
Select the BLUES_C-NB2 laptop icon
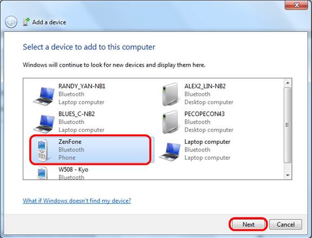tap(44, 124)
